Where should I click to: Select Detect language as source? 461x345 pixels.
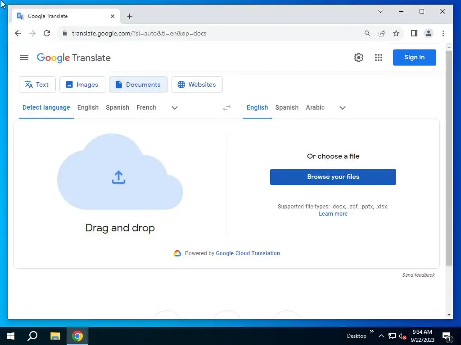click(46, 107)
